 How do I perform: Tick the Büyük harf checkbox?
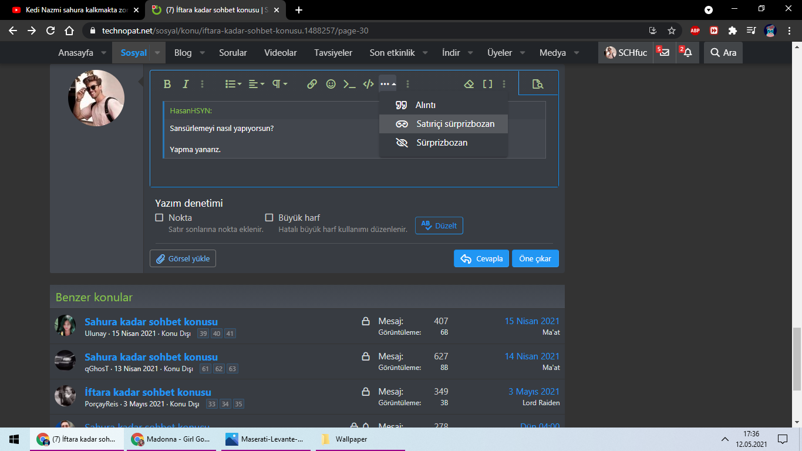pyautogui.click(x=269, y=217)
